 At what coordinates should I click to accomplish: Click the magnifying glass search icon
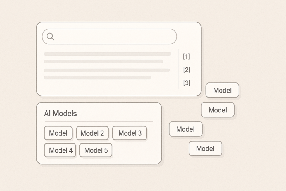[50, 36]
